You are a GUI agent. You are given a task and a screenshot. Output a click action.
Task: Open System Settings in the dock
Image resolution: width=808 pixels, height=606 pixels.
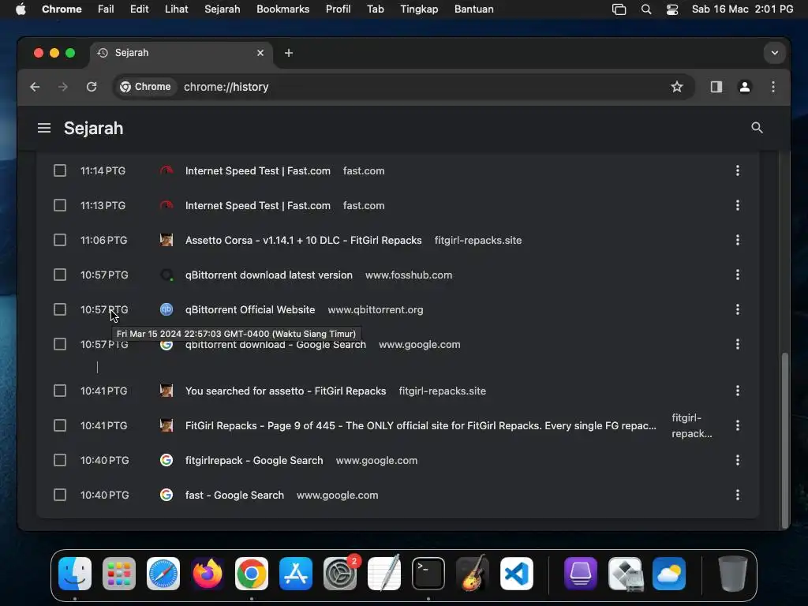click(340, 574)
